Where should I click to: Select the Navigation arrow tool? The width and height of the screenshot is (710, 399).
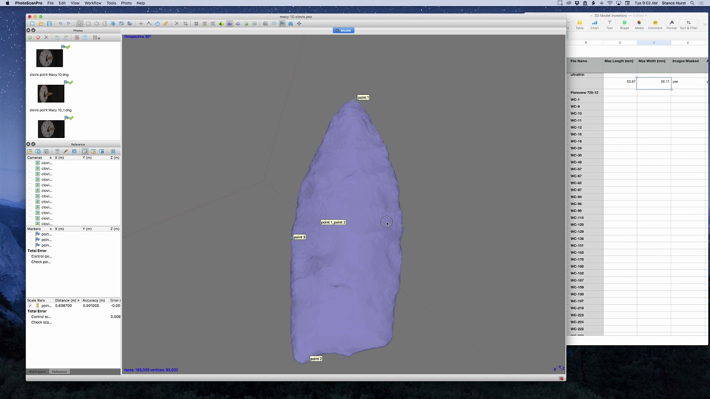[79, 23]
